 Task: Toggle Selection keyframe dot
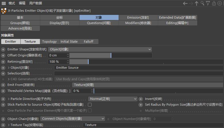(x=3, y=74)
